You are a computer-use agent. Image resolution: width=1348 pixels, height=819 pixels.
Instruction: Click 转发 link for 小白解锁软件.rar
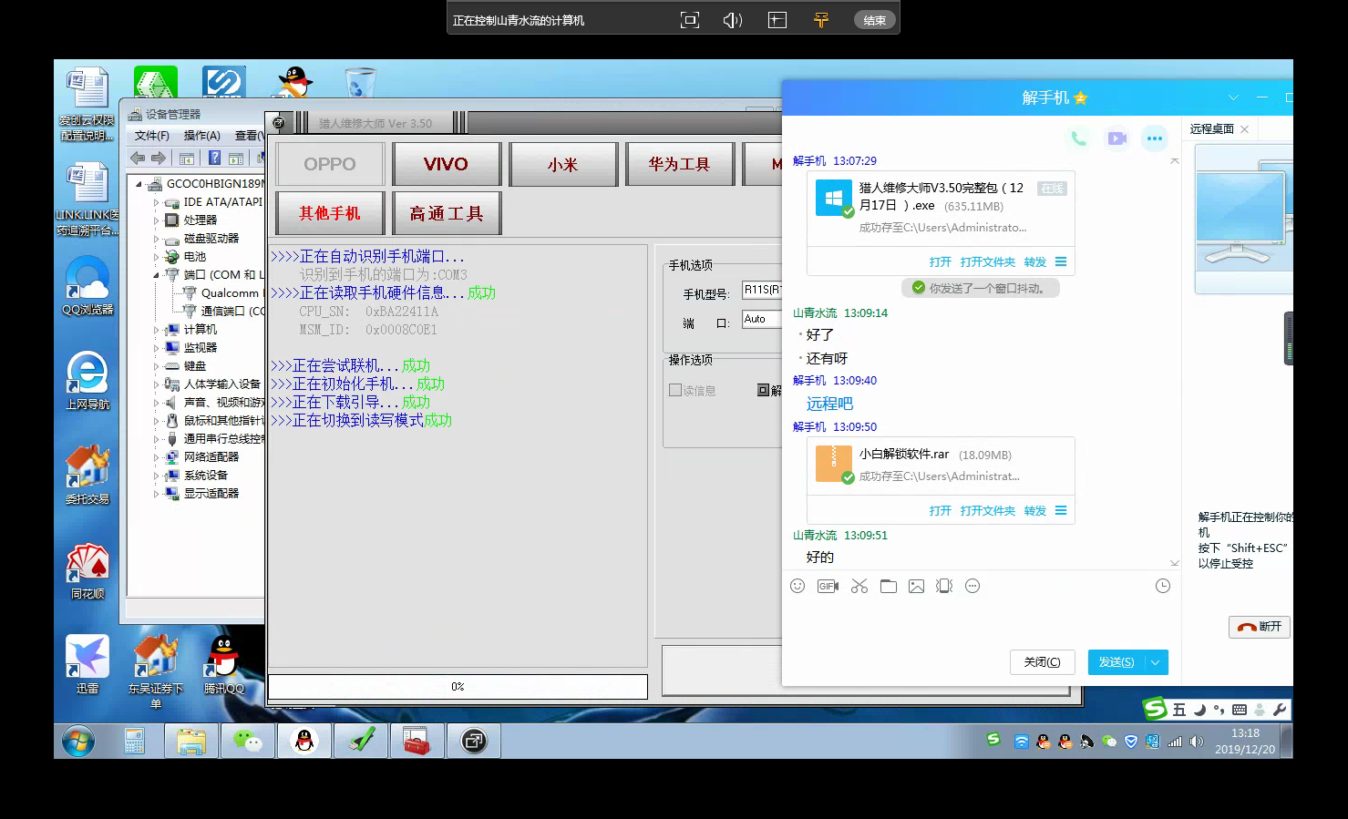click(1035, 511)
